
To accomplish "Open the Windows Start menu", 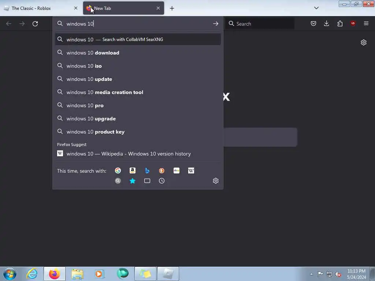I will tap(10, 274).
